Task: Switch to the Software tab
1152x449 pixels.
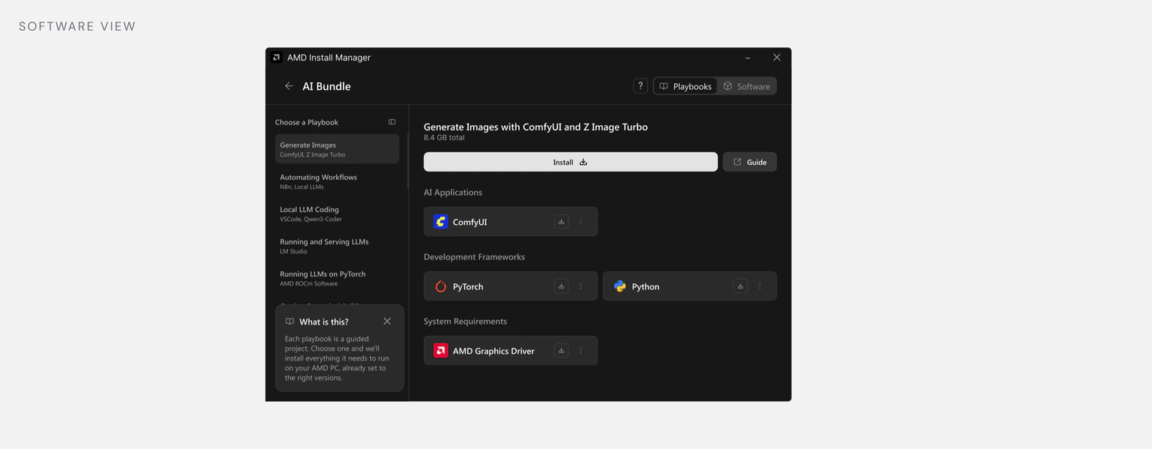Action: click(x=746, y=86)
